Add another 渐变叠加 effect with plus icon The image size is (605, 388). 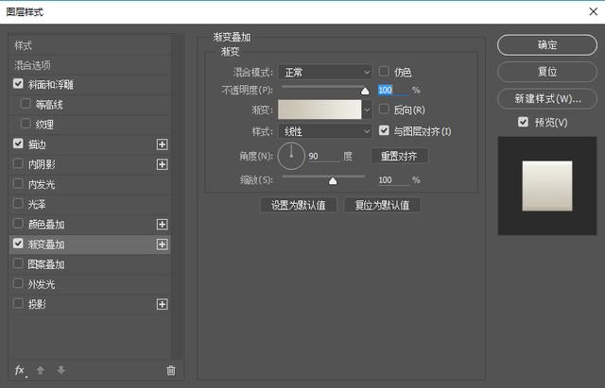tap(162, 245)
